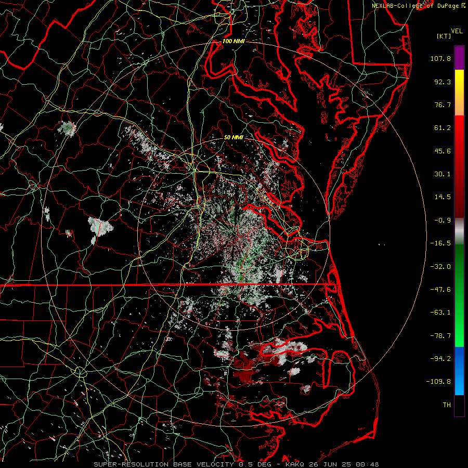Click the 76.7 legend value
This screenshot has height=468, width=468.
[x=443, y=105]
